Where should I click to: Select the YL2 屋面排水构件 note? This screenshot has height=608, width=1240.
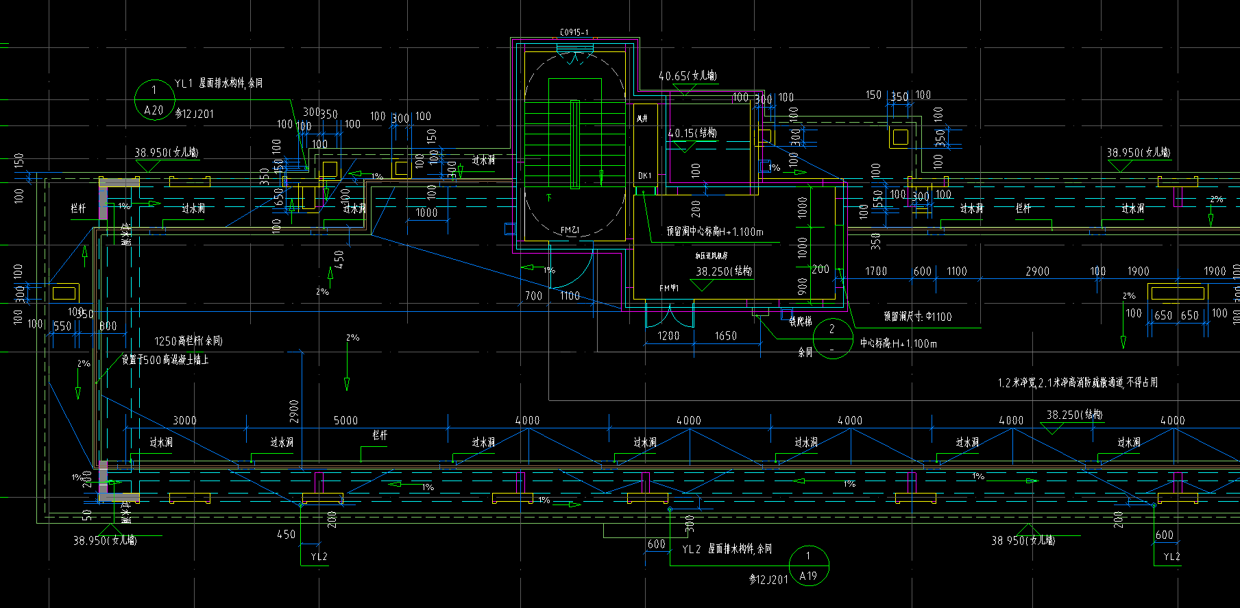point(727,549)
